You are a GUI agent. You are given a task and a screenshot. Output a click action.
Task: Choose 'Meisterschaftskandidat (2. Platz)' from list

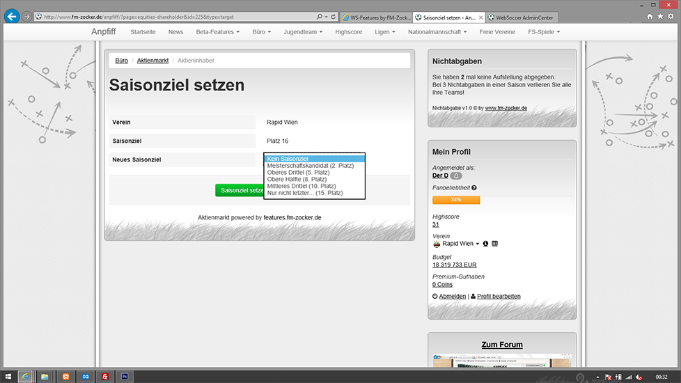311,166
